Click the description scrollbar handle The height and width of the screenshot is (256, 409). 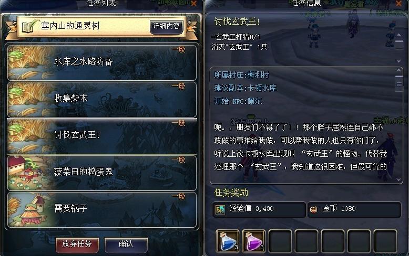pos(399,84)
